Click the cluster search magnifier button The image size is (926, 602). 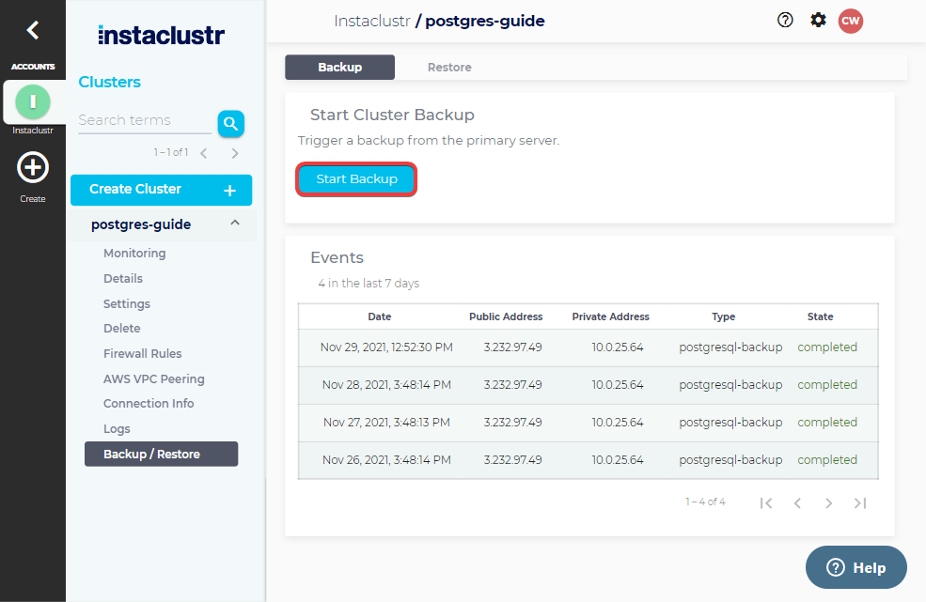click(x=231, y=124)
